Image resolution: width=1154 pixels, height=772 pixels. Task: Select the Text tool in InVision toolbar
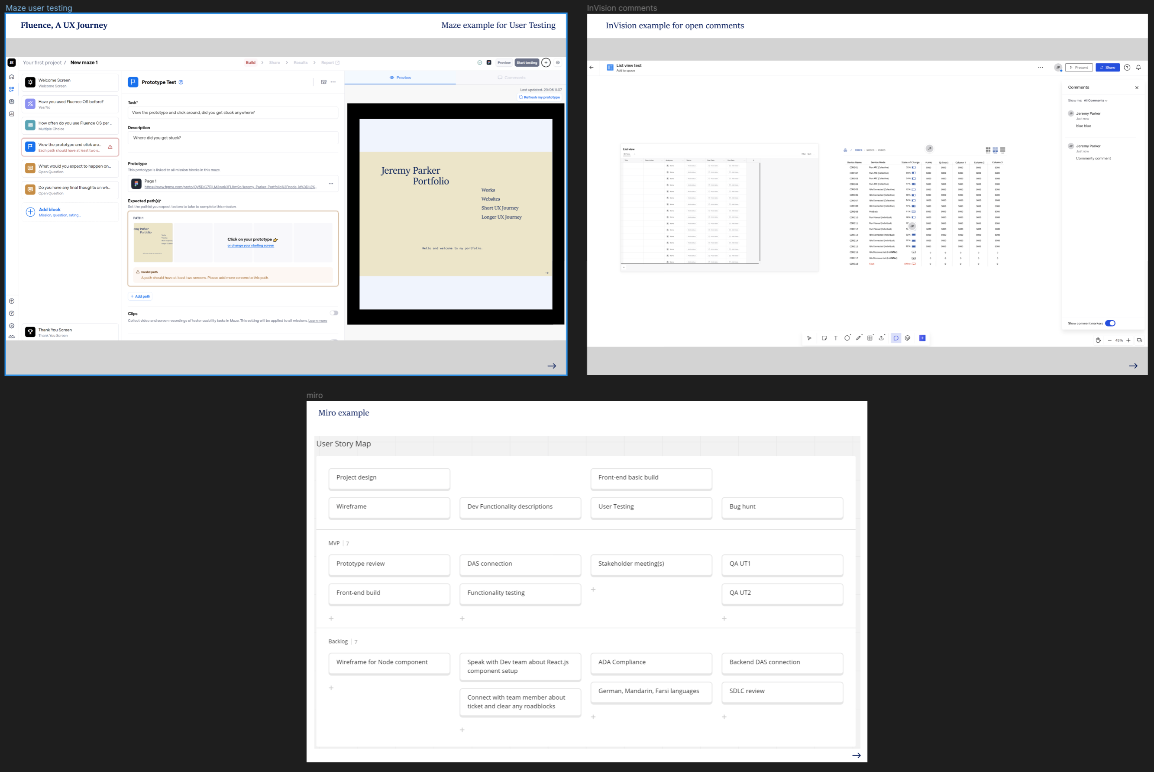point(836,338)
